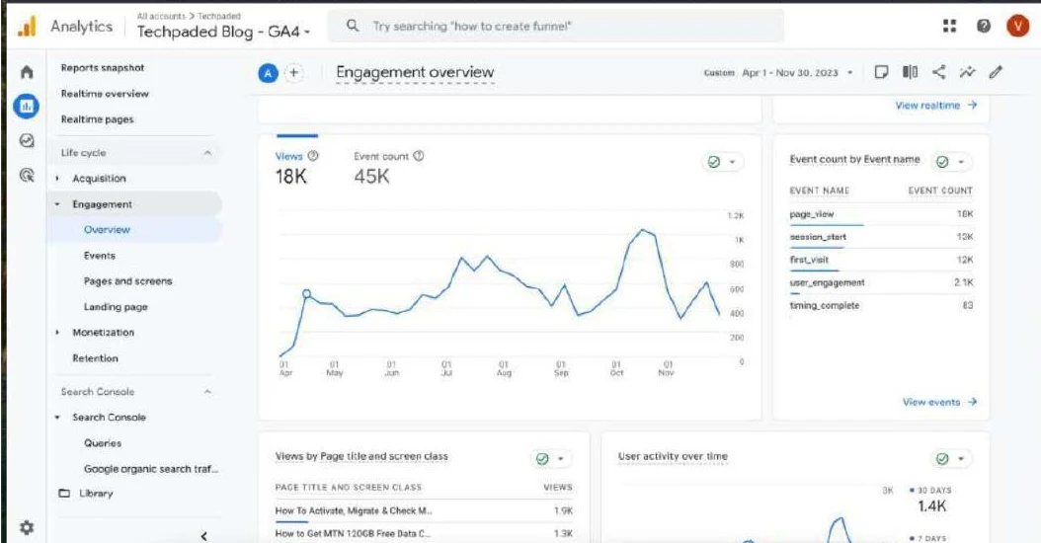1041x543 pixels.
Task: Click the session_start event row
Action: pos(881,237)
